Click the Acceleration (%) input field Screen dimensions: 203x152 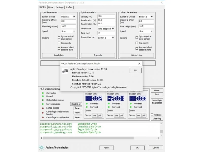pyautogui.click(x=106, y=20)
